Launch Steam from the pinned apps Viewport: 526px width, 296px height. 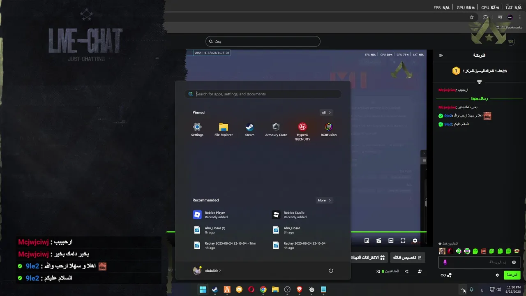click(x=250, y=129)
